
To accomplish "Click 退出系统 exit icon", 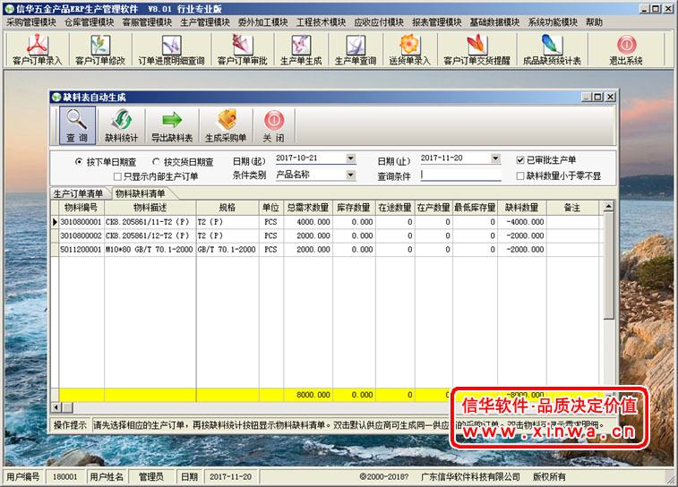I will (x=626, y=50).
